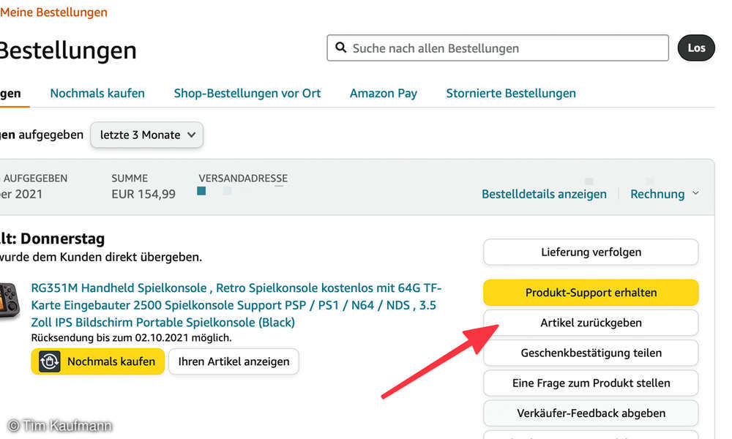Image resolution: width=732 pixels, height=439 pixels.
Task: Click the repeat icon on Nochmals kaufen button
Action: pos(50,361)
